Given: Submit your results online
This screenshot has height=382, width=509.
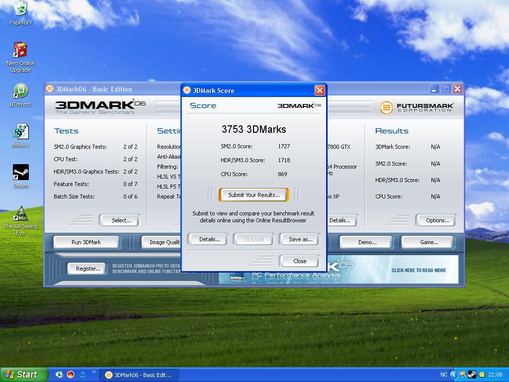Looking at the screenshot, I should click(x=254, y=195).
